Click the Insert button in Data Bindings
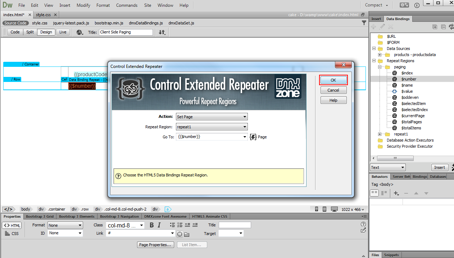The image size is (454, 258). point(439,167)
